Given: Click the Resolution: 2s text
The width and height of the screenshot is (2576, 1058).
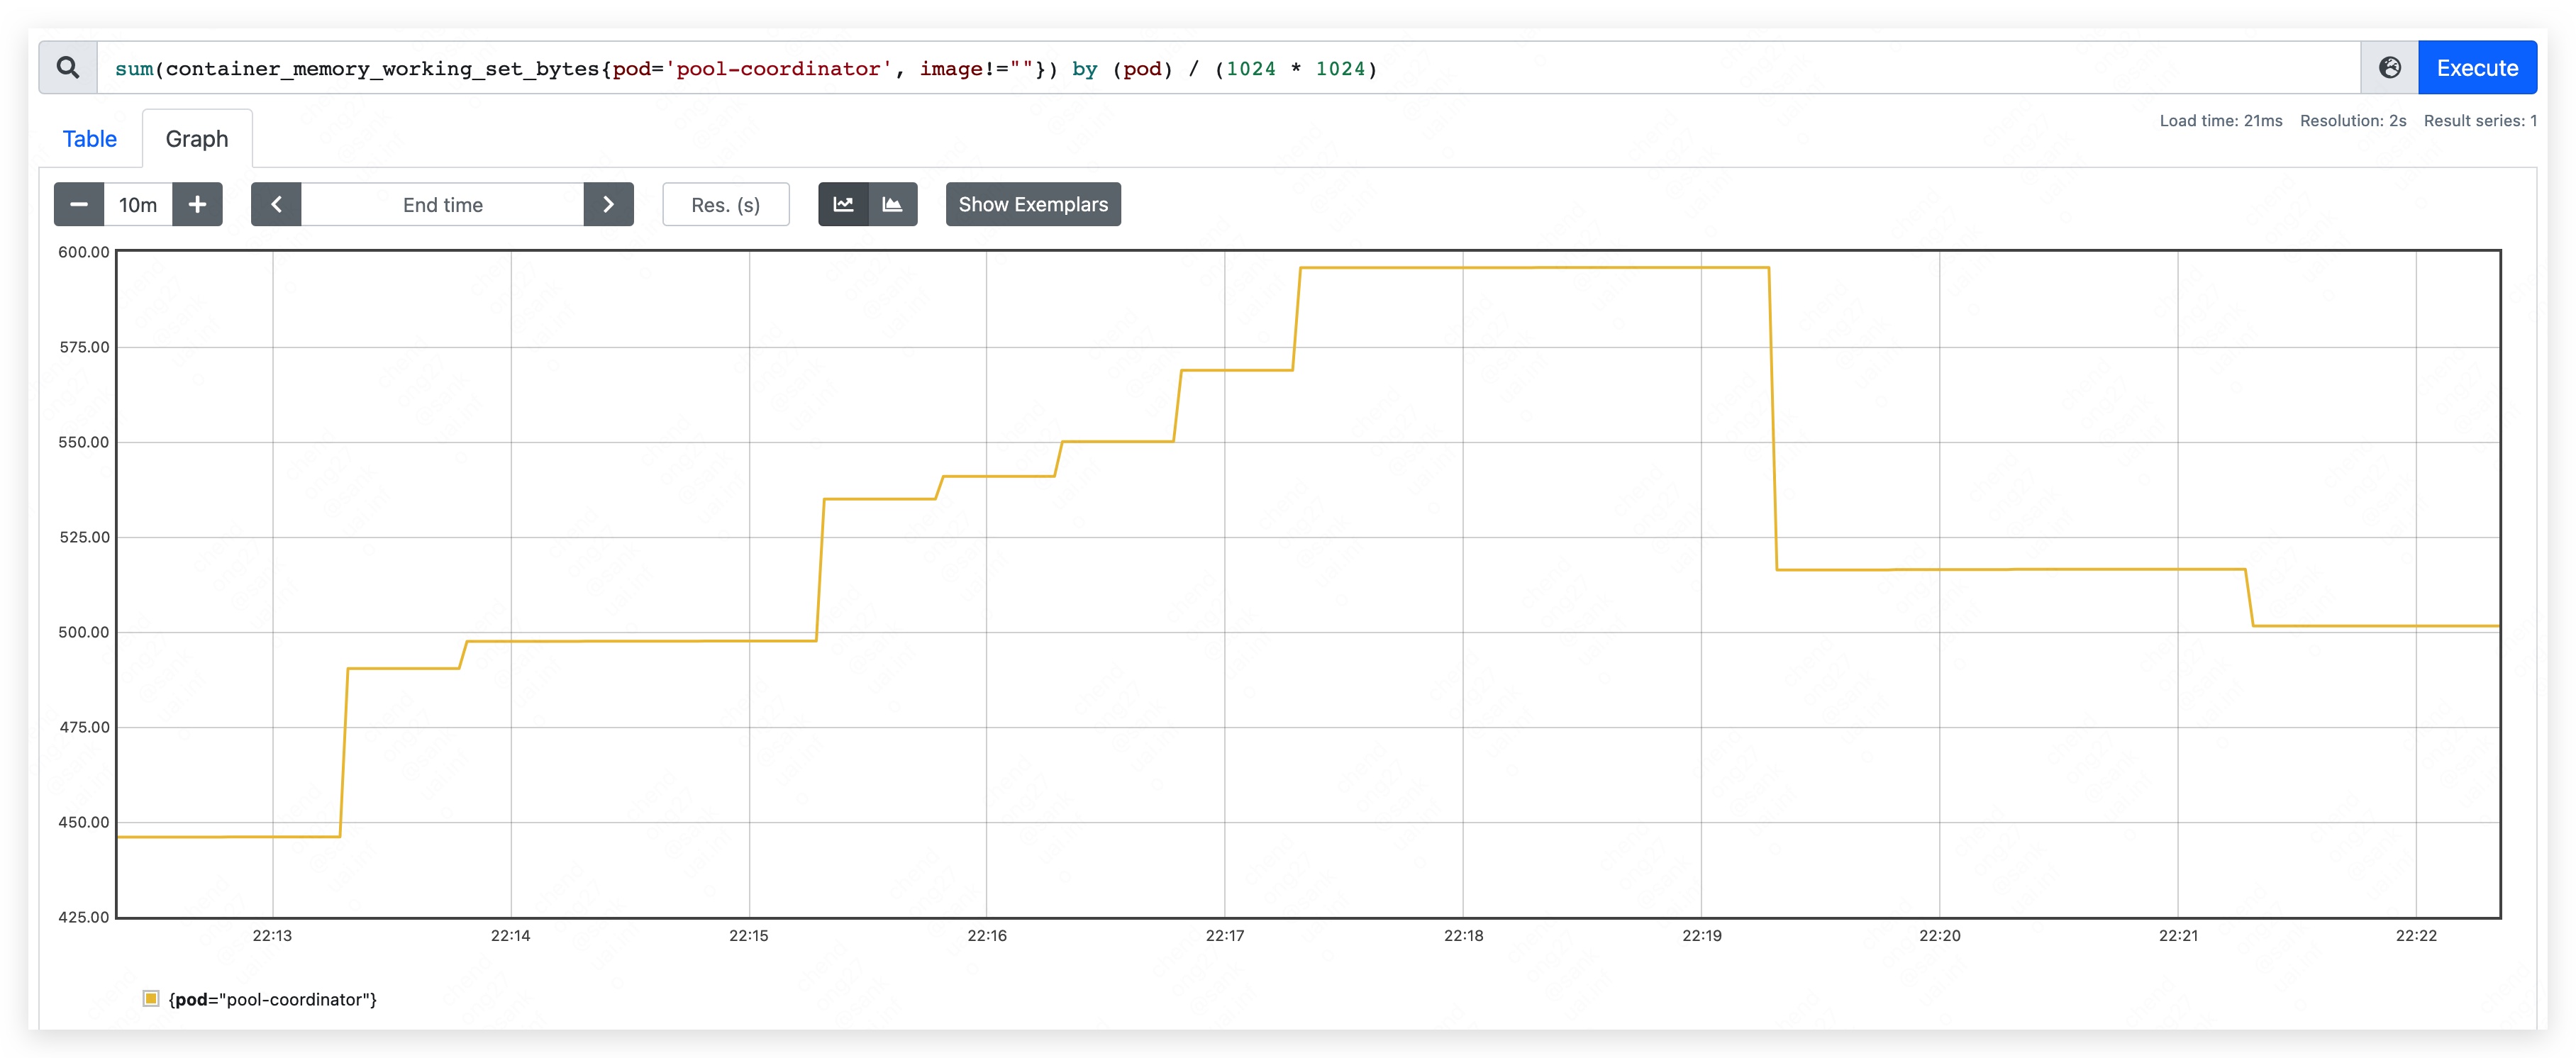Looking at the screenshot, I should (2353, 121).
